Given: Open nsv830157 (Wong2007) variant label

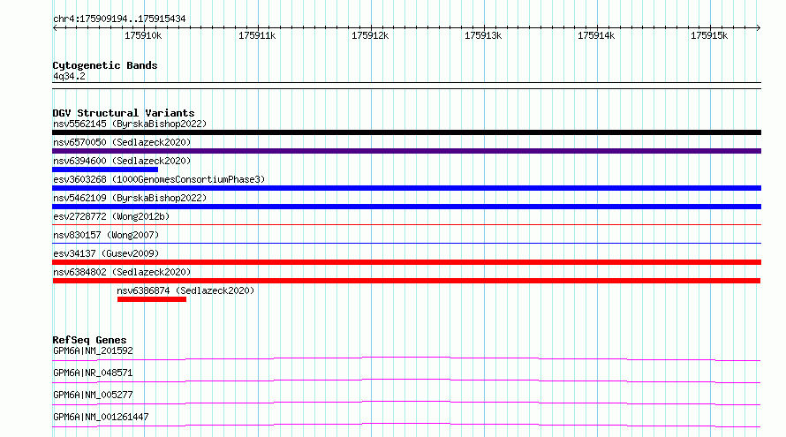Looking at the screenshot, I should click(106, 235).
